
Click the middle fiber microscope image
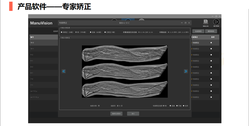(x=125, y=71)
